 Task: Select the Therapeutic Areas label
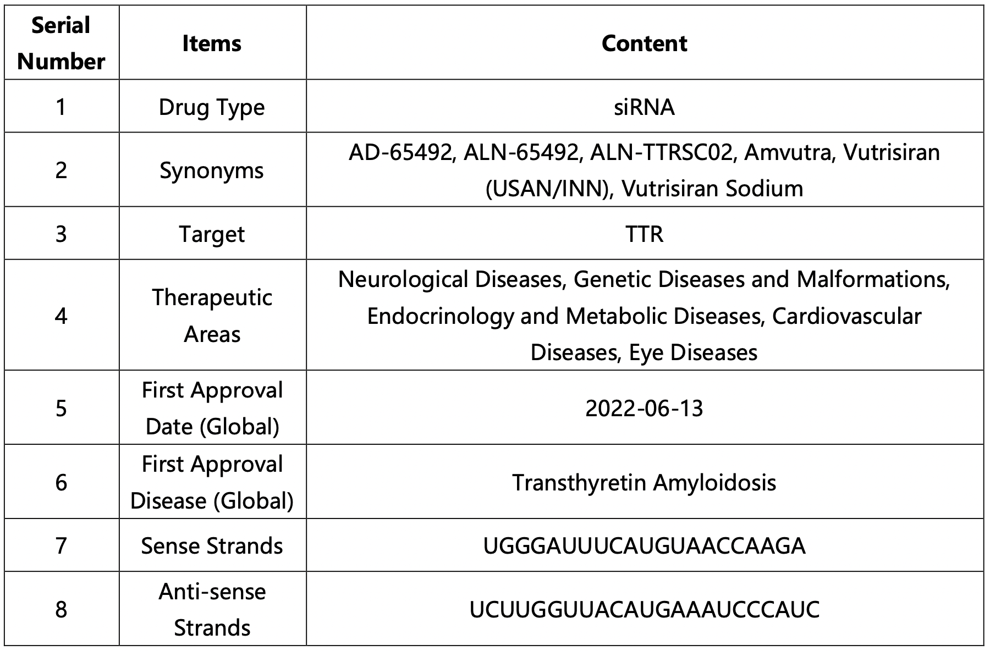[x=212, y=316]
